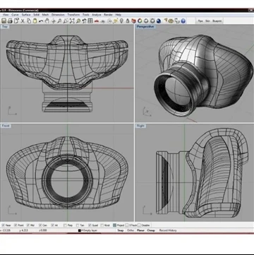Open the Surface menu

pyautogui.click(x=26, y=15)
